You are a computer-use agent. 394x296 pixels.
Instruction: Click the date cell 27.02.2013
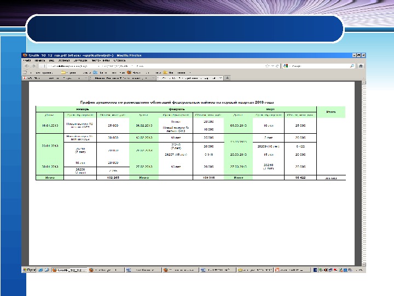[144, 167]
